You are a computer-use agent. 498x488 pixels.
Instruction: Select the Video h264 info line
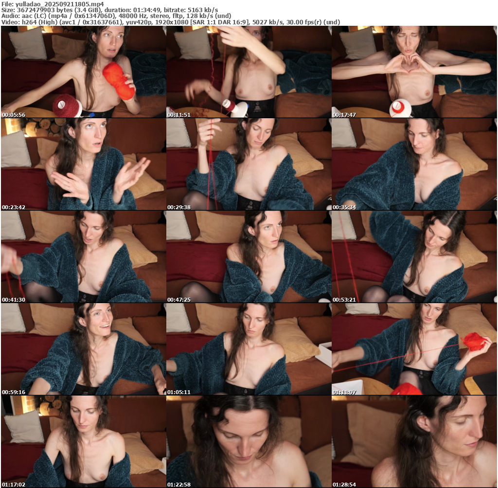pyautogui.click(x=170, y=22)
